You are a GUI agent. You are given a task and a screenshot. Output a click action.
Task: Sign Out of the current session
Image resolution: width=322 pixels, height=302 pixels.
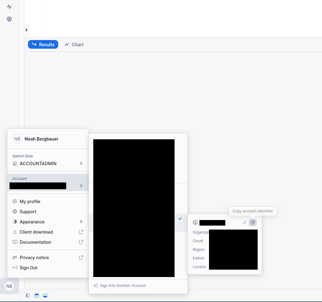28,268
